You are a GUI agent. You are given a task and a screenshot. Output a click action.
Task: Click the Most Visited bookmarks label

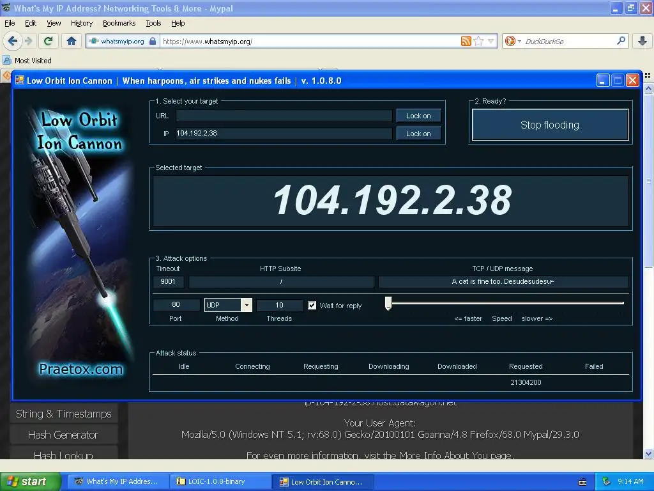33,61
